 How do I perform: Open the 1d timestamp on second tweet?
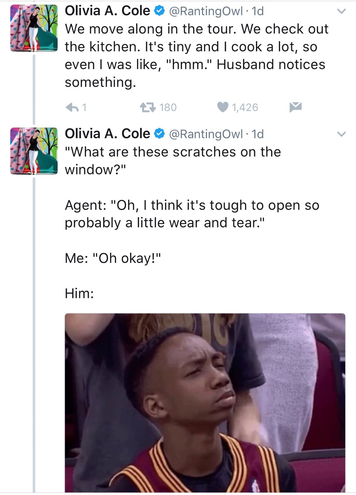258,134
